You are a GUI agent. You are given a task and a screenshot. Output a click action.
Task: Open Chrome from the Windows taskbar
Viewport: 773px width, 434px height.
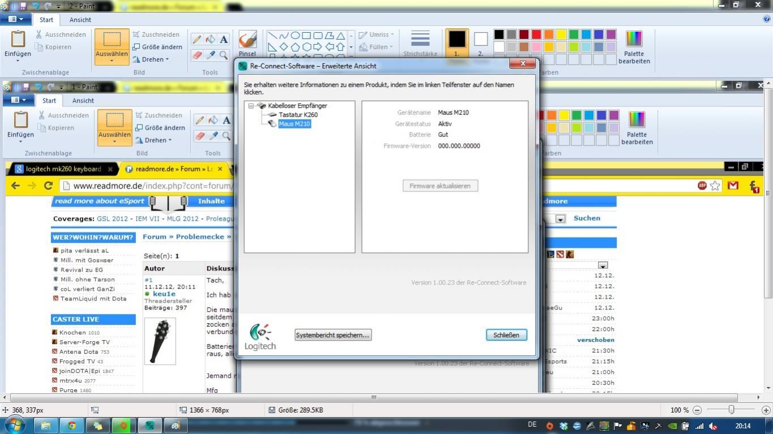coord(72,426)
